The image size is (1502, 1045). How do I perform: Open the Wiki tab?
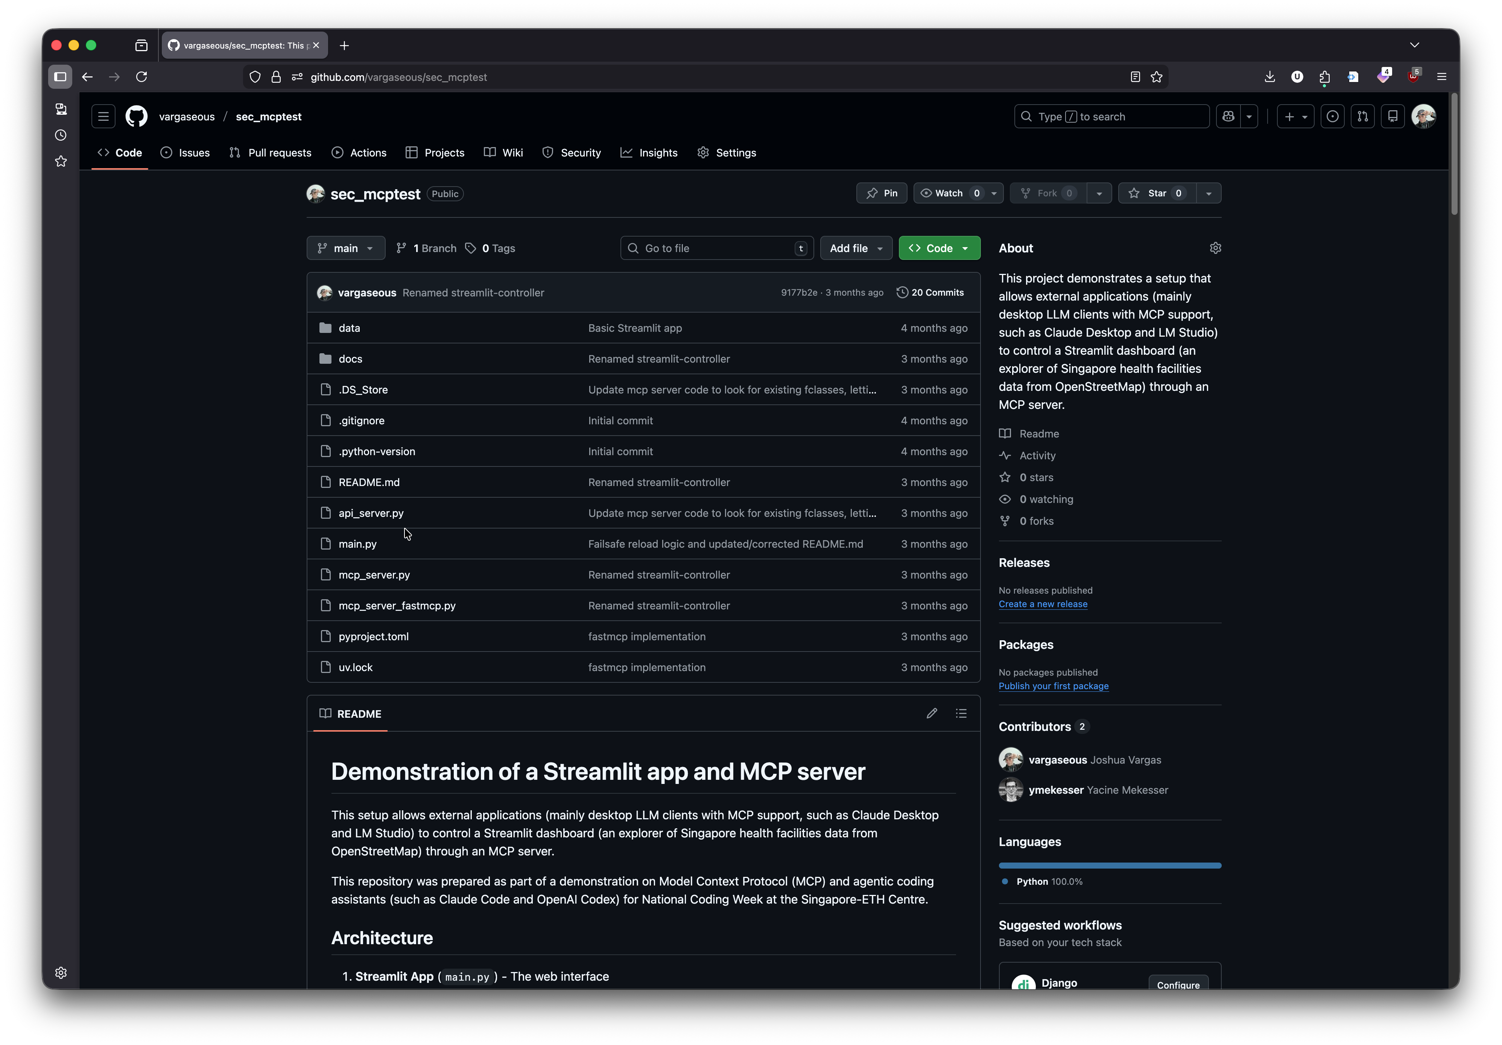504,152
